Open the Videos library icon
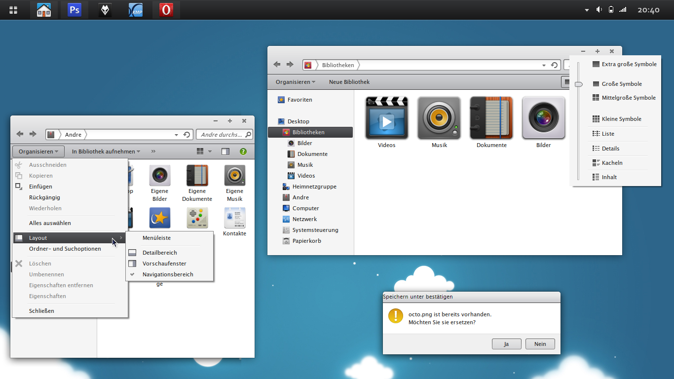The image size is (674, 379). (387, 118)
